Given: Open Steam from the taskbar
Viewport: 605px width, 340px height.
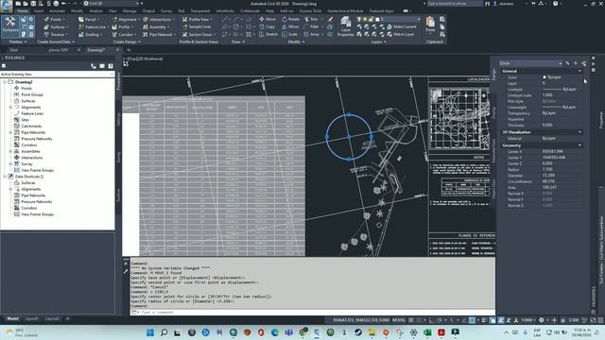Looking at the screenshot, I should (x=358, y=332).
